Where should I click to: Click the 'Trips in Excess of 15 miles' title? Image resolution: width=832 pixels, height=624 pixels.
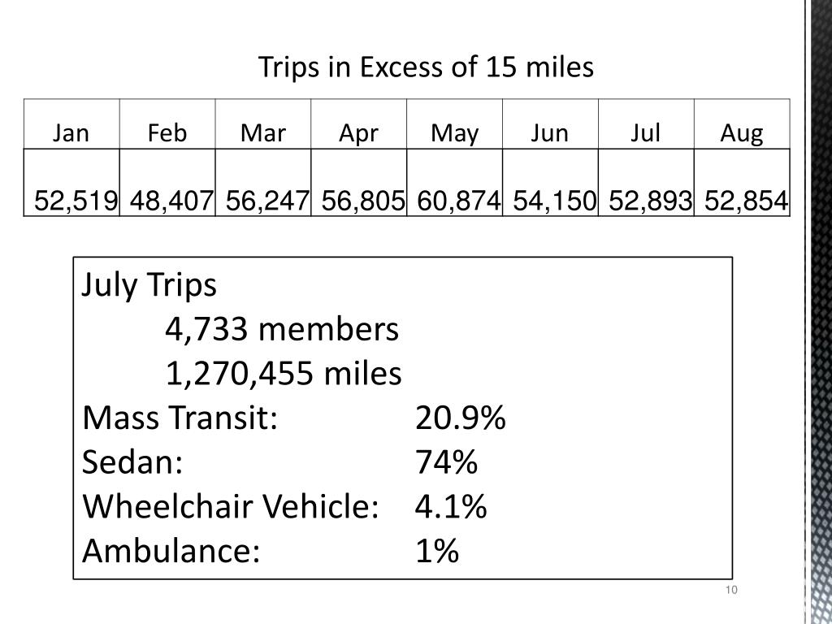[426, 67]
